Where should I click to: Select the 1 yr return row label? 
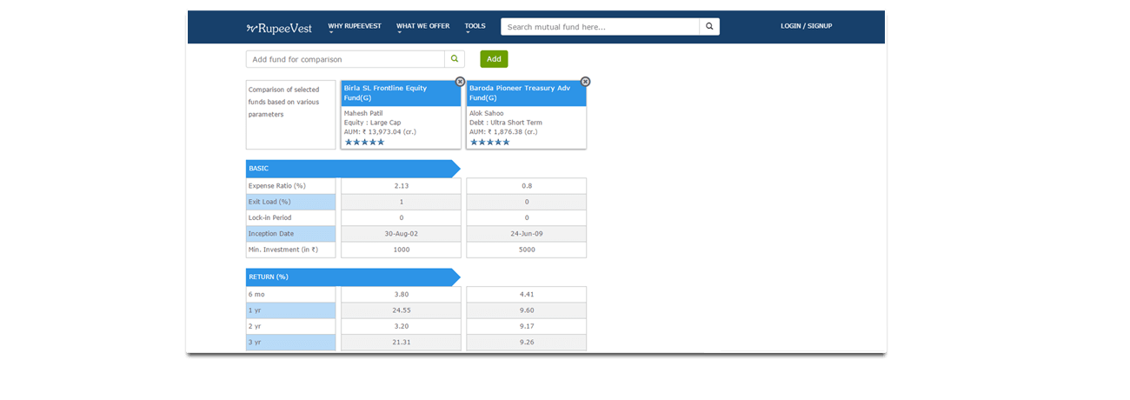tap(290, 310)
